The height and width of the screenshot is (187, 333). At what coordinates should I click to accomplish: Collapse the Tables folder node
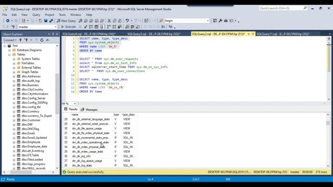9,55
